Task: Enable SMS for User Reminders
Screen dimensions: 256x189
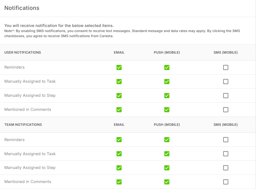Action: (226, 67)
